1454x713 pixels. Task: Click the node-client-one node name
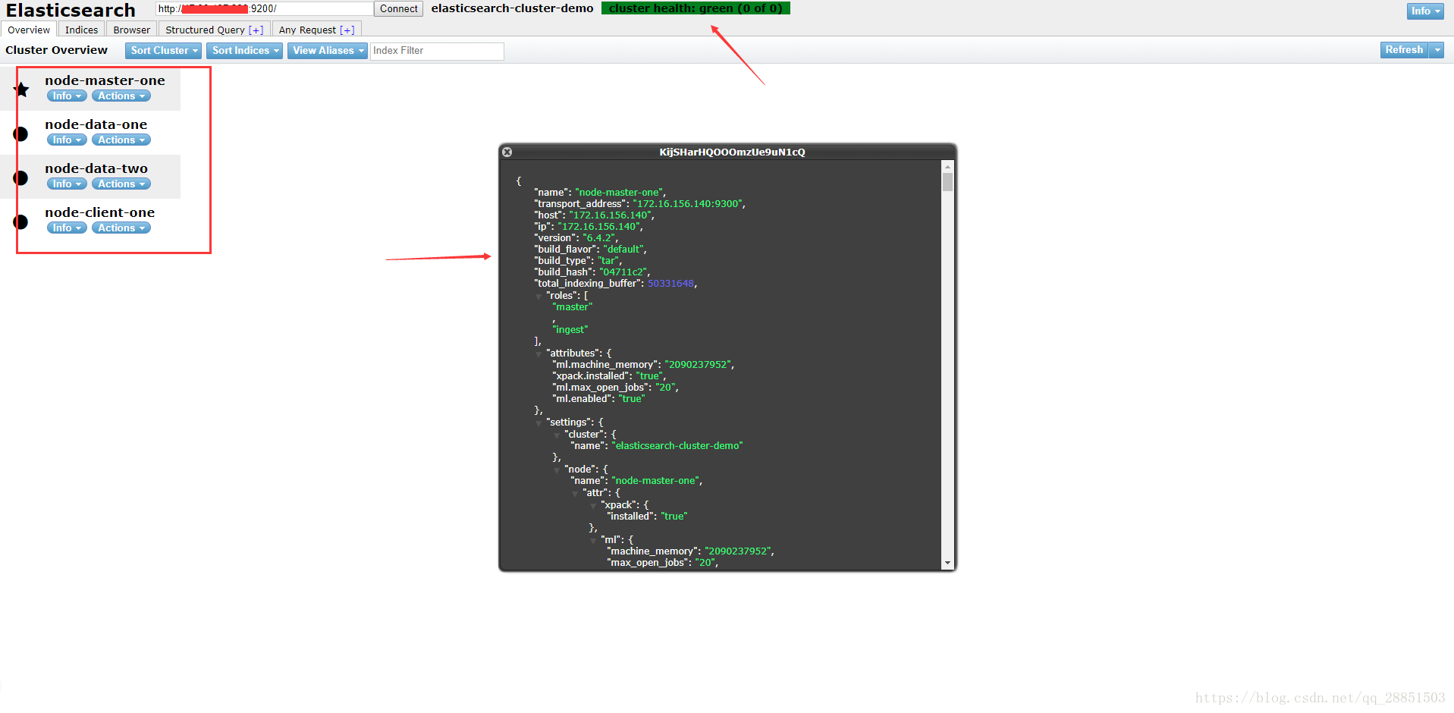99,212
